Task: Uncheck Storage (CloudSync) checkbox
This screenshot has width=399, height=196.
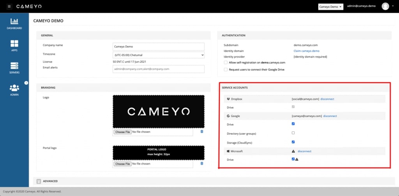Action: (293, 142)
